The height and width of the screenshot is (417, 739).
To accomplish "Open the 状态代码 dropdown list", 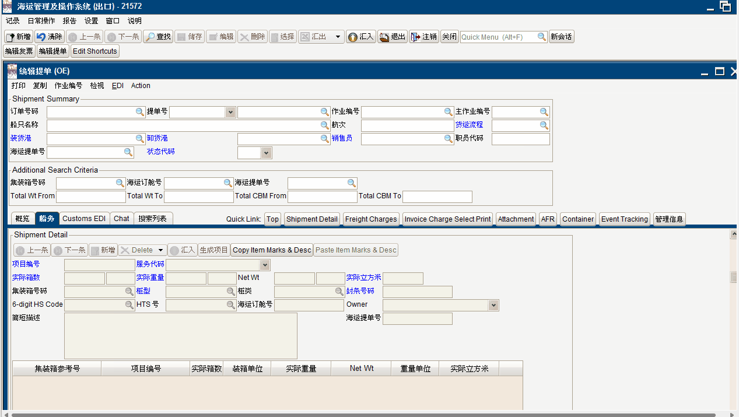I will coord(267,153).
